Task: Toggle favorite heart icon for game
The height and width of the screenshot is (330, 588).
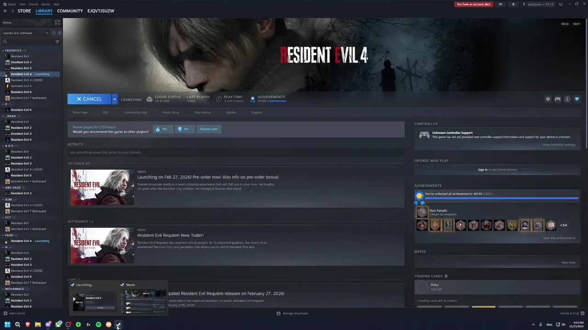Action: [577, 99]
